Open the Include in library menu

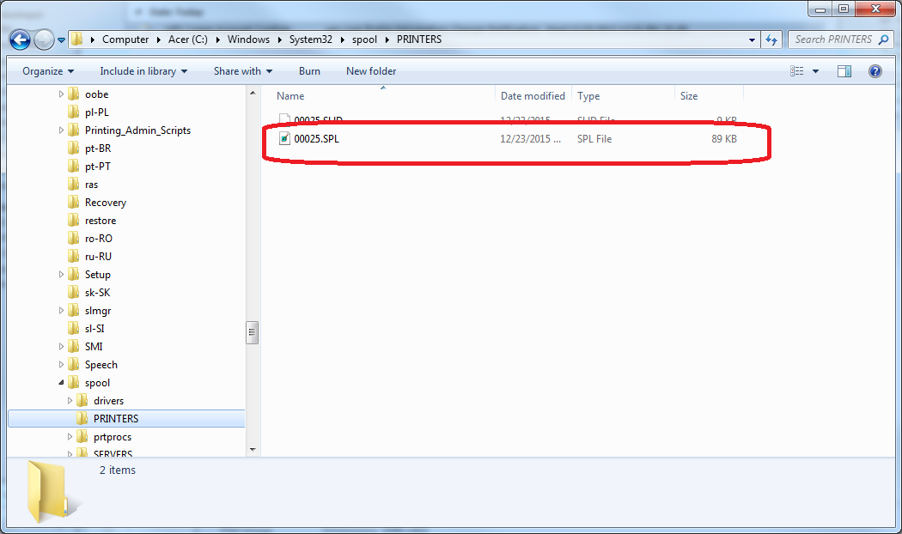[x=143, y=71]
